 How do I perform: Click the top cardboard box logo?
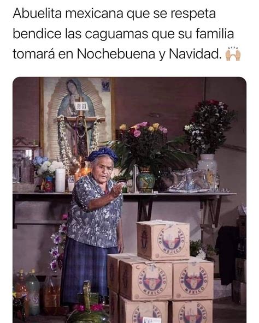click(x=171, y=240)
